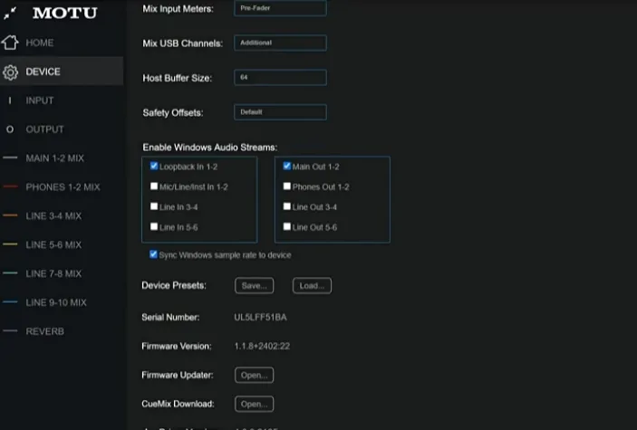Image resolution: width=637 pixels, height=430 pixels.
Task: Expand the Mix USB Channels dropdown
Action: pos(280,43)
